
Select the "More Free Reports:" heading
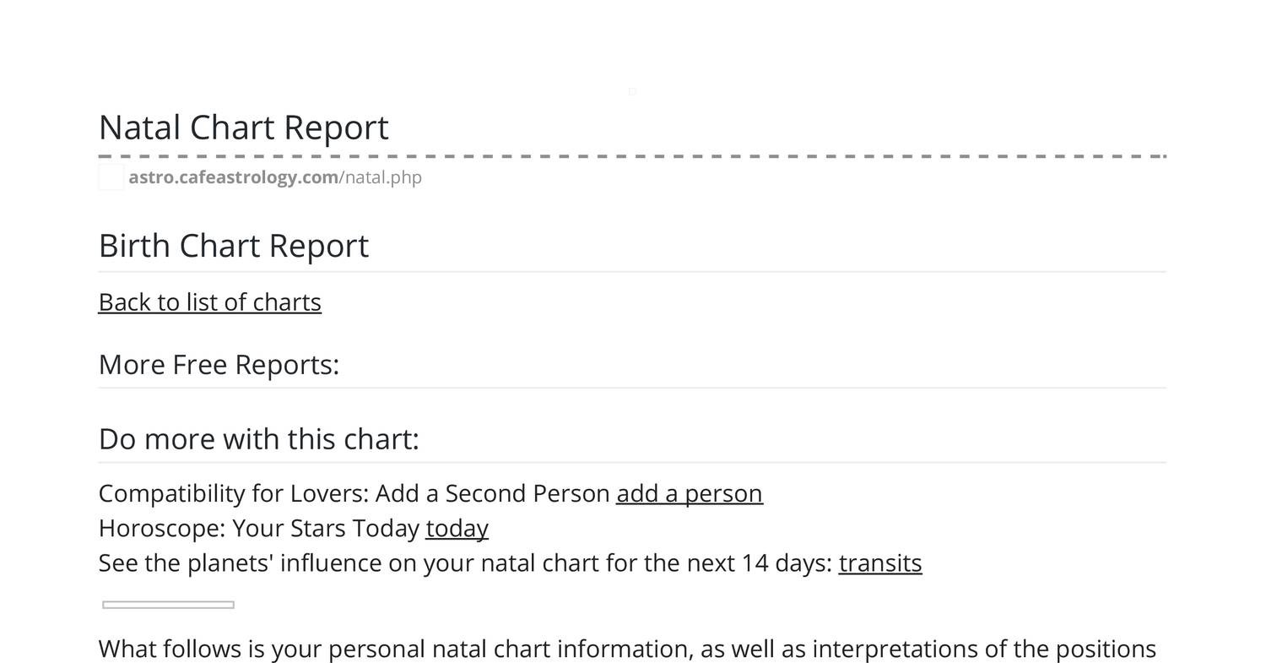click(x=219, y=365)
